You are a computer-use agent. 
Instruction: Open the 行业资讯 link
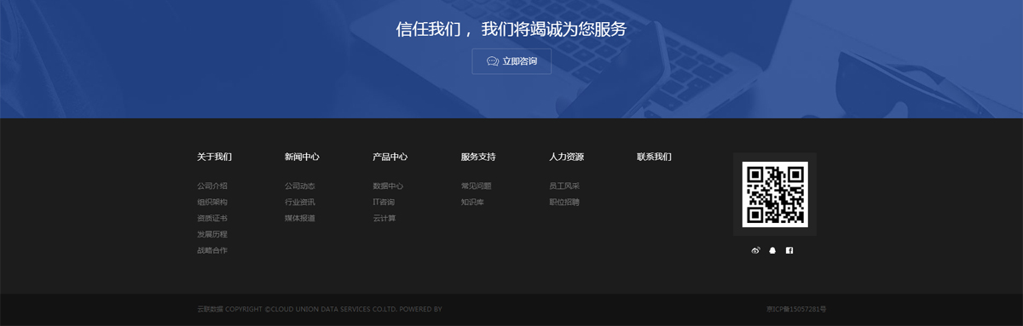pyautogui.click(x=300, y=202)
